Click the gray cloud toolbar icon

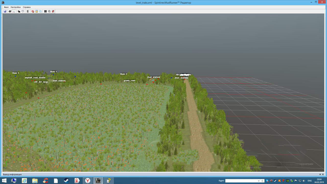[x=23, y=11]
